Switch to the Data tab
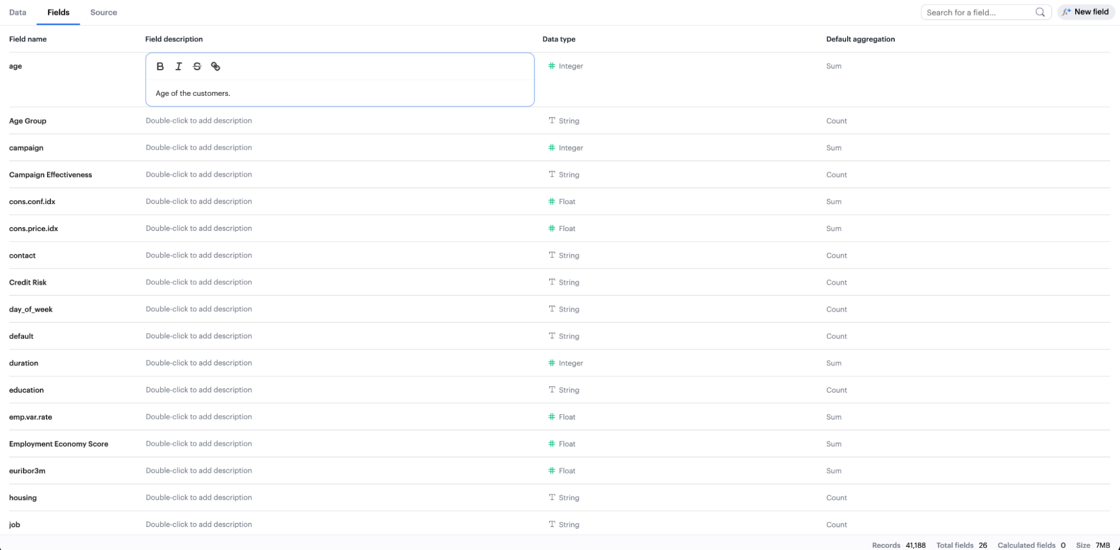The width and height of the screenshot is (1120, 550). 18,12
